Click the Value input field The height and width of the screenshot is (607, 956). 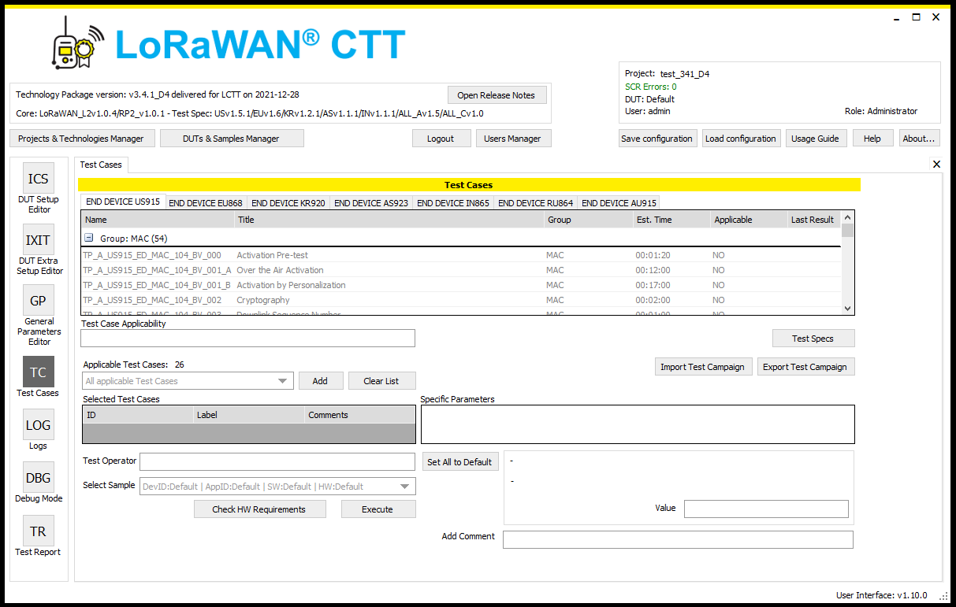click(x=766, y=509)
